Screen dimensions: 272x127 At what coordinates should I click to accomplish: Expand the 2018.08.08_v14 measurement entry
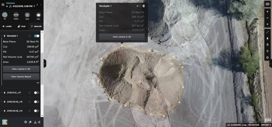tap(2, 111)
